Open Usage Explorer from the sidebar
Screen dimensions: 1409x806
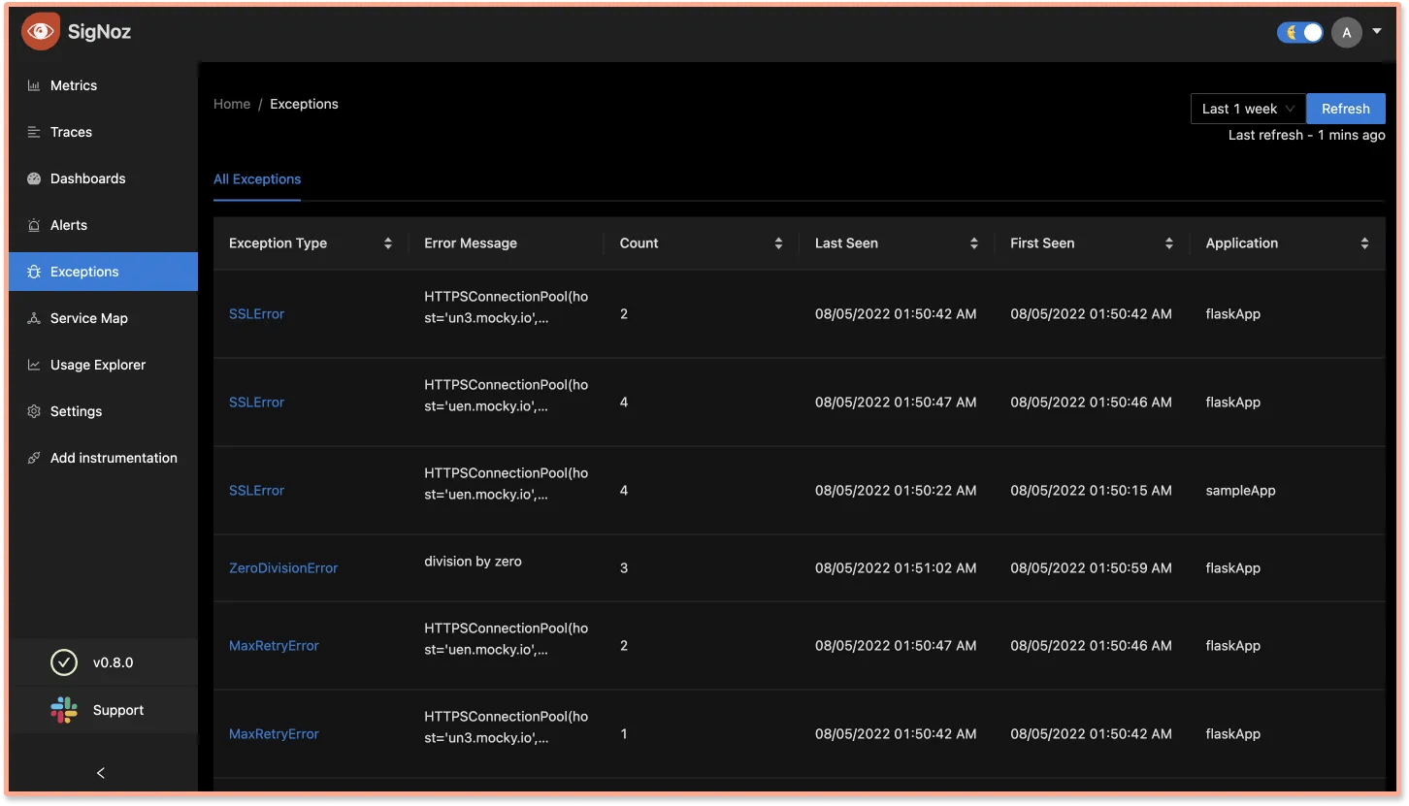(x=95, y=365)
